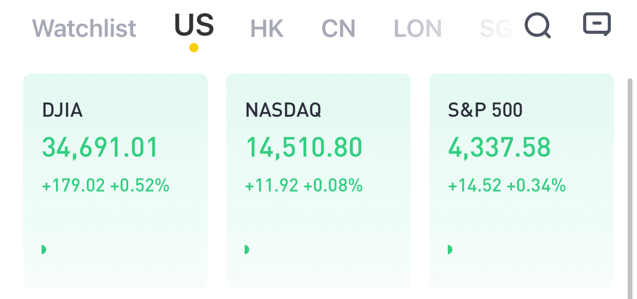This screenshot has width=637, height=299.
Task: Open the CN market tab
Action: (339, 29)
